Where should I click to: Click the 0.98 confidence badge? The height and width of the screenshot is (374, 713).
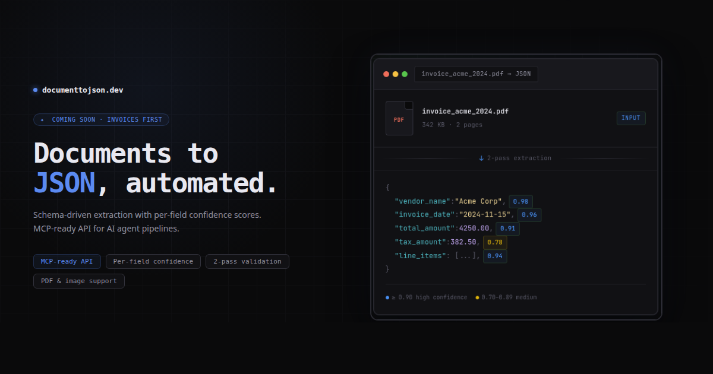tap(520, 202)
